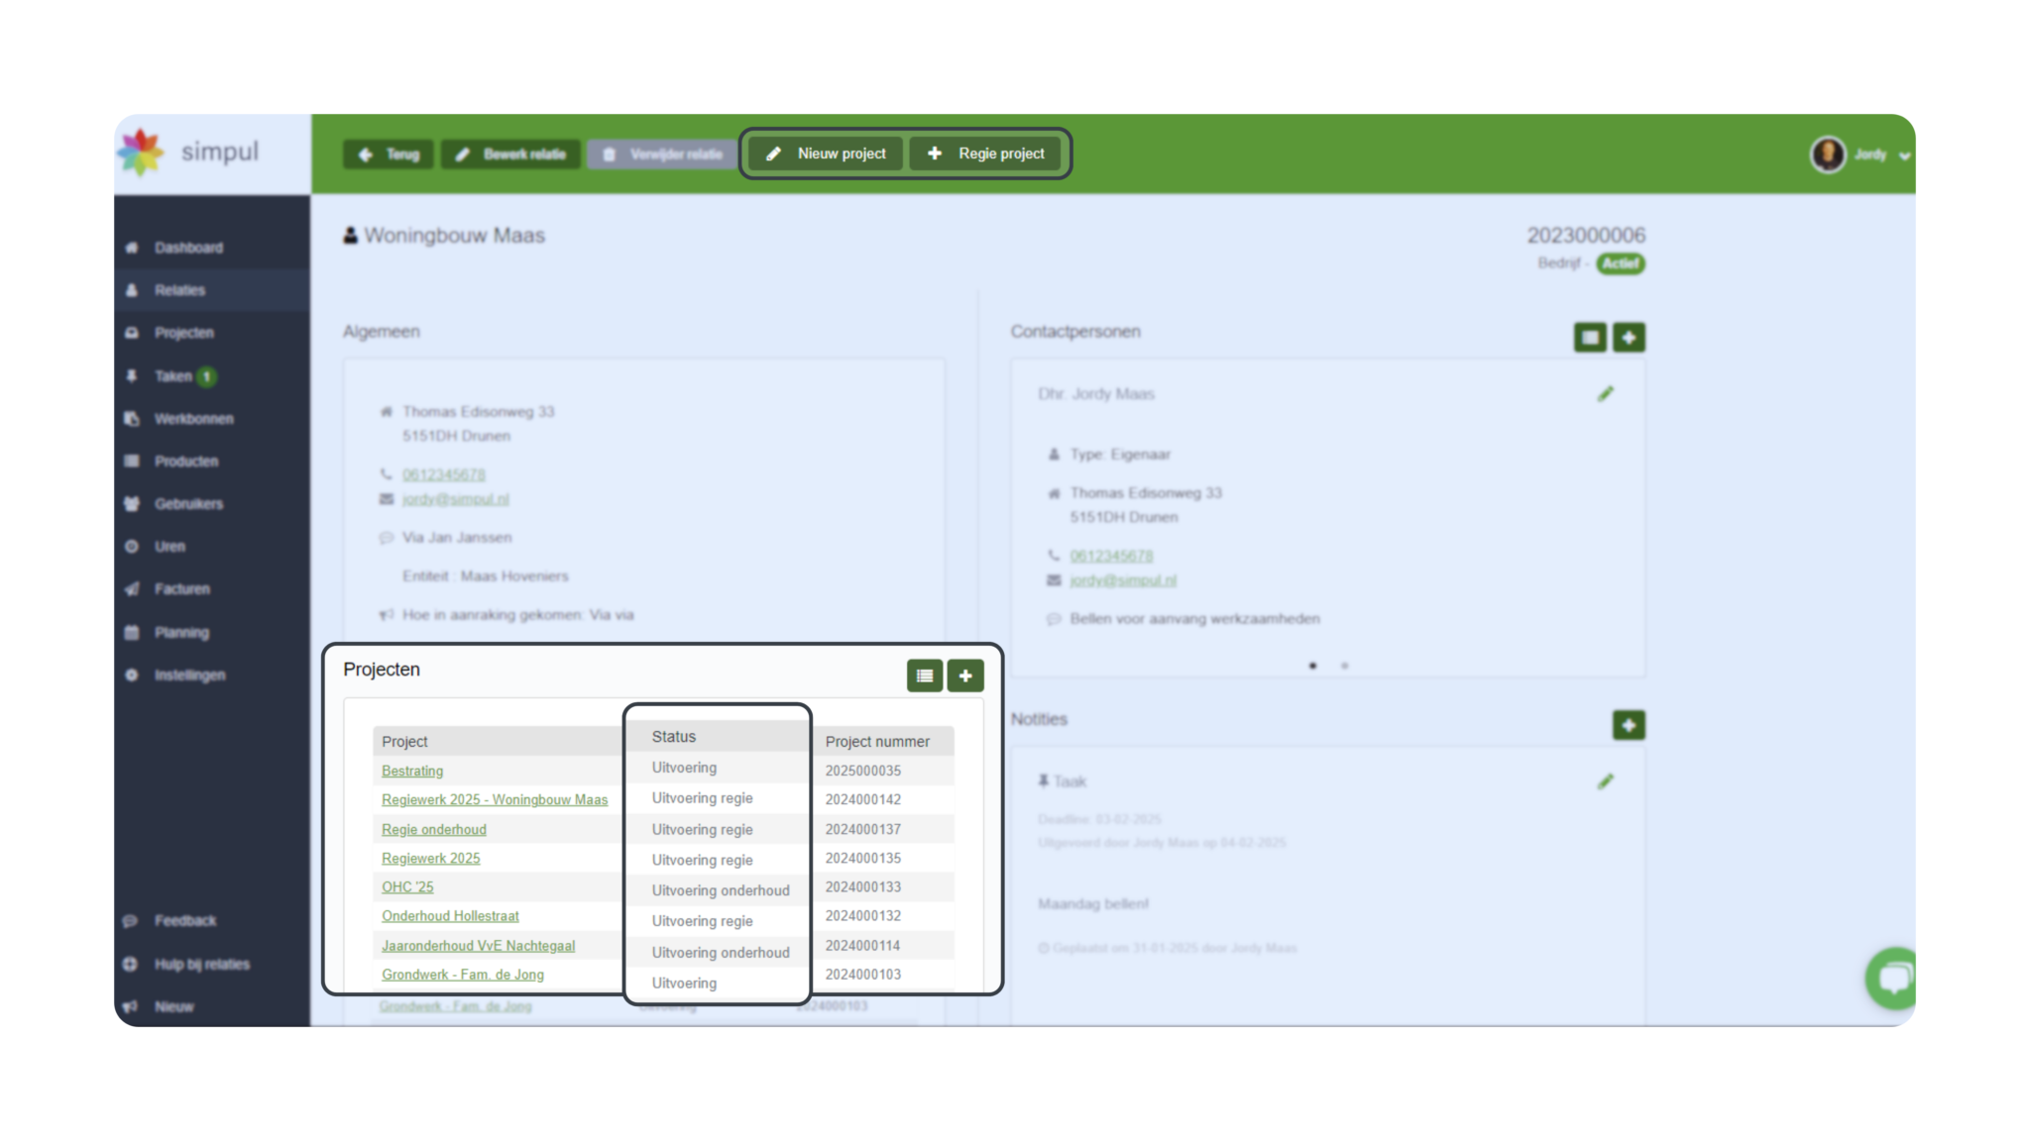Click the Status column header
This screenshot has height=1141, width=2030.
(x=674, y=736)
